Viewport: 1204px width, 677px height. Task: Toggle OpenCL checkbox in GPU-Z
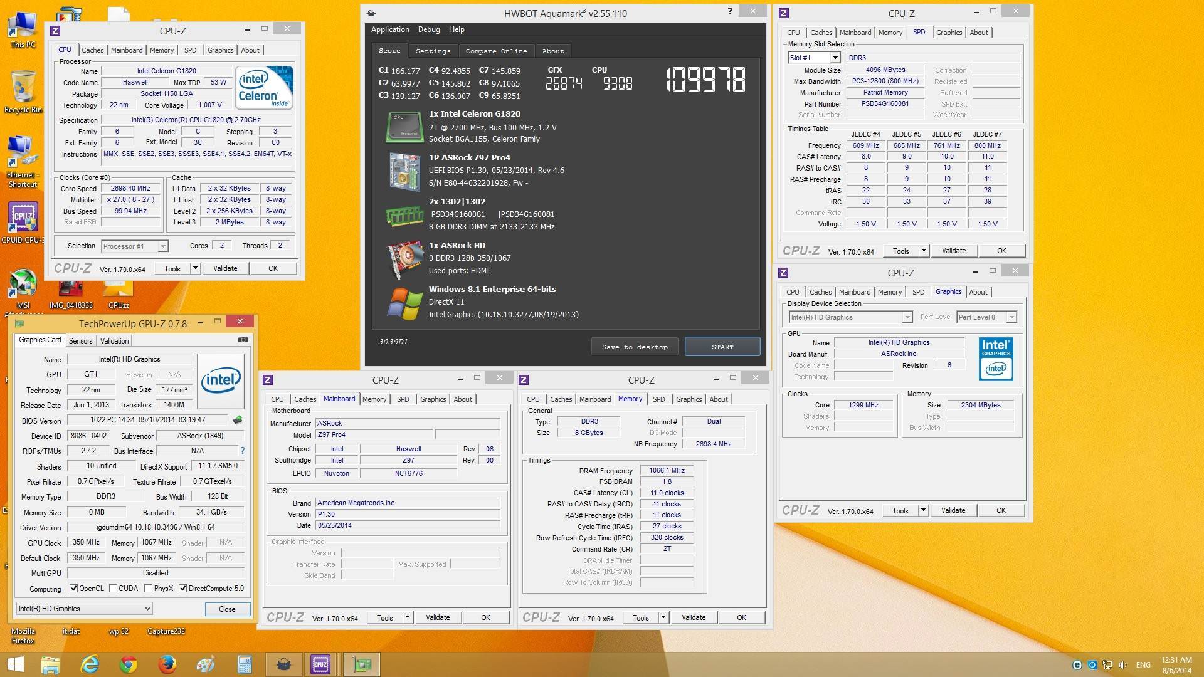73,589
